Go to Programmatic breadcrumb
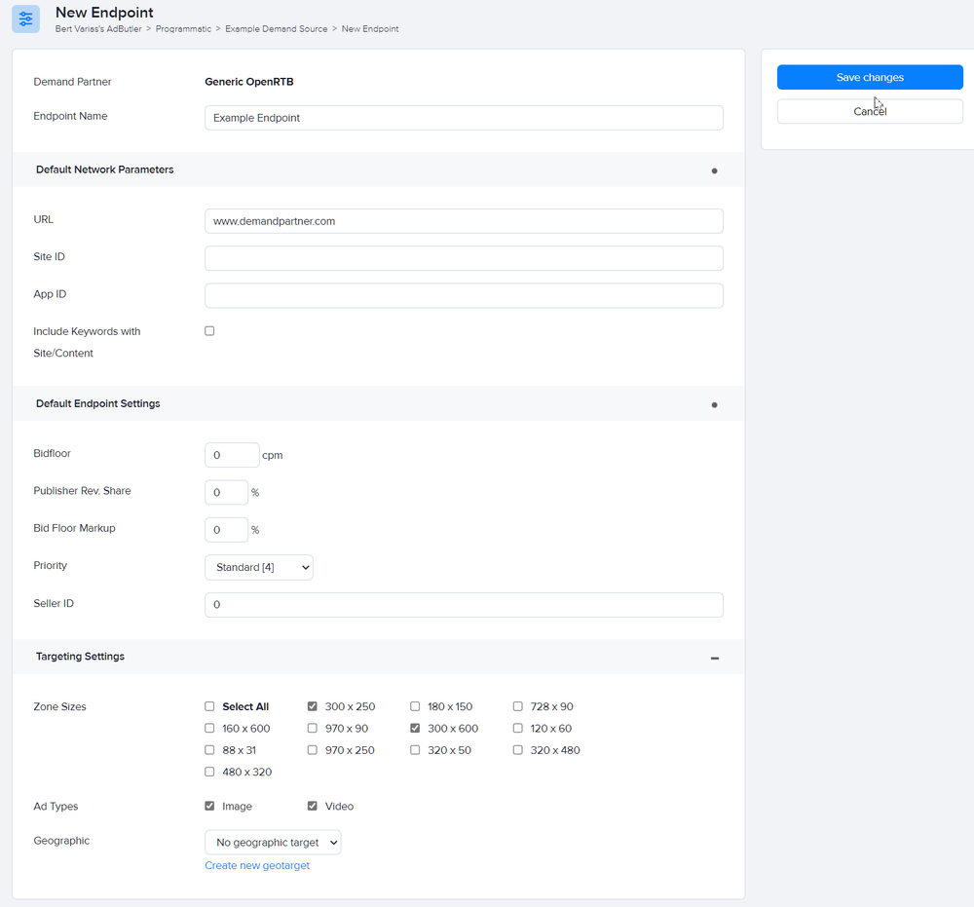This screenshot has width=974, height=907. tap(183, 28)
